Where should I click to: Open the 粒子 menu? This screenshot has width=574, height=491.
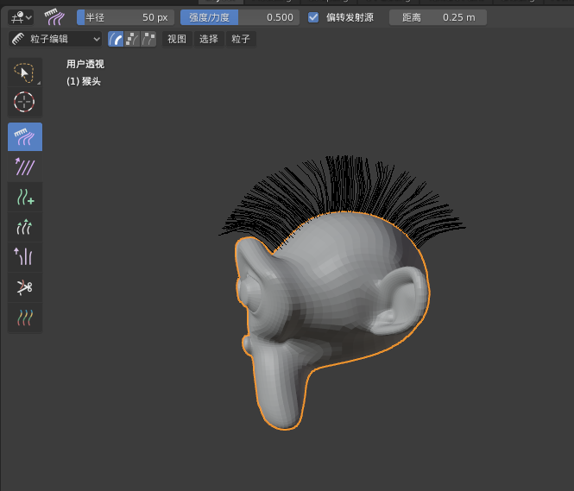241,39
